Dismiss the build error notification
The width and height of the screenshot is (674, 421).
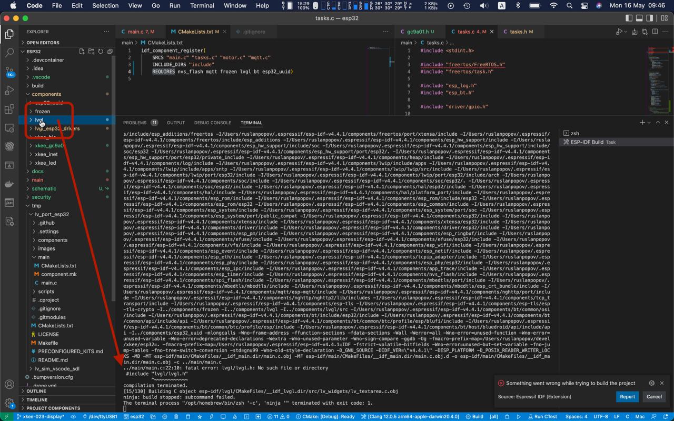[x=662, y=383]
